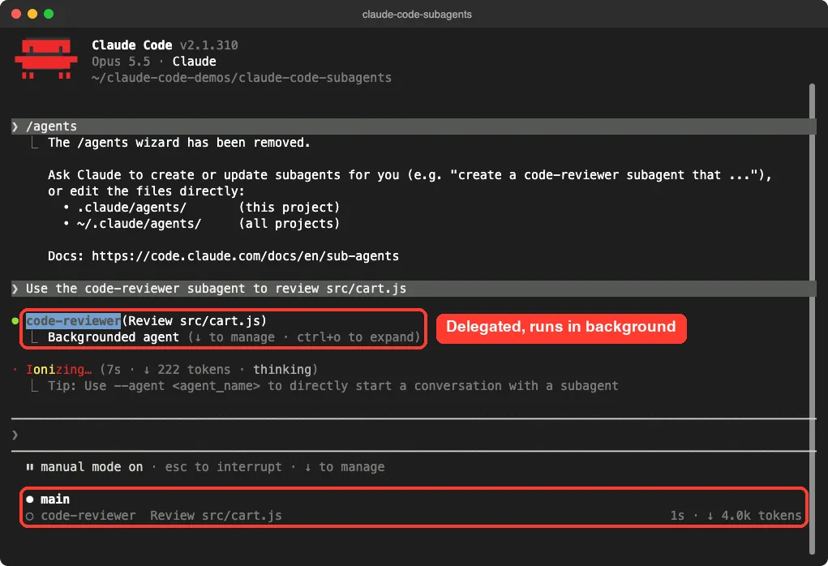
Task: Click the tip about --agent <agent_name>
Action: [x=332, y=386]
